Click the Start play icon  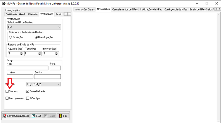33,116
